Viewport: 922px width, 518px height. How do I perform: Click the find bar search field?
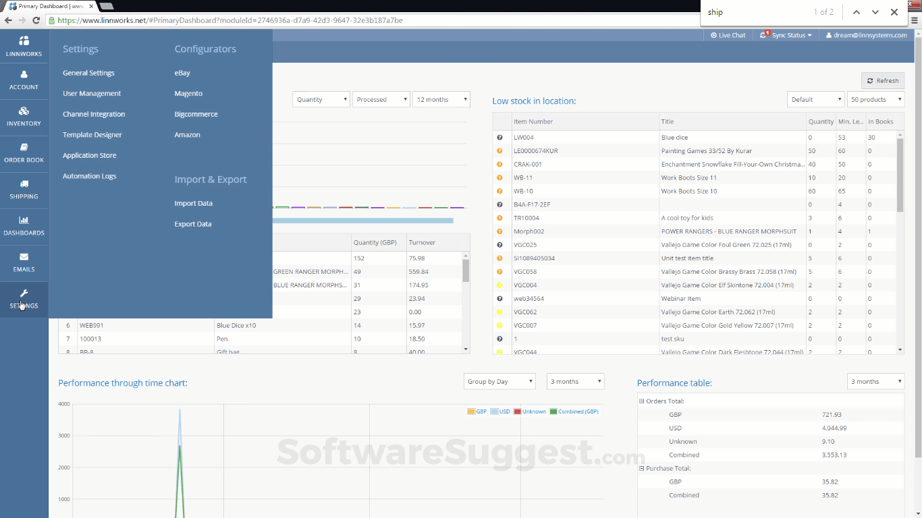[756, 12]
